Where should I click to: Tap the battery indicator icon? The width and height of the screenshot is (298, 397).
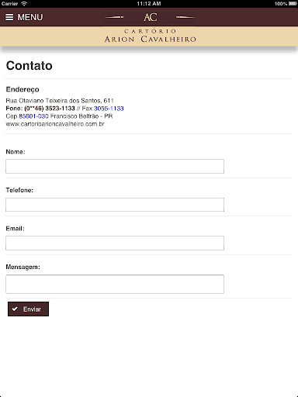pyautogui.click(x=293, y=4)
